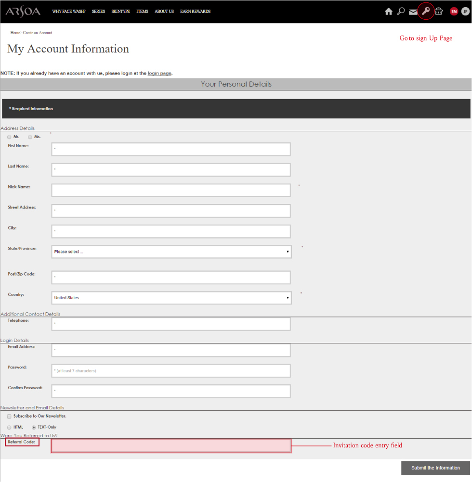This screenshot has width=472, height=482.
Task: Click the ARSOA logo
Action: point(23,12)
